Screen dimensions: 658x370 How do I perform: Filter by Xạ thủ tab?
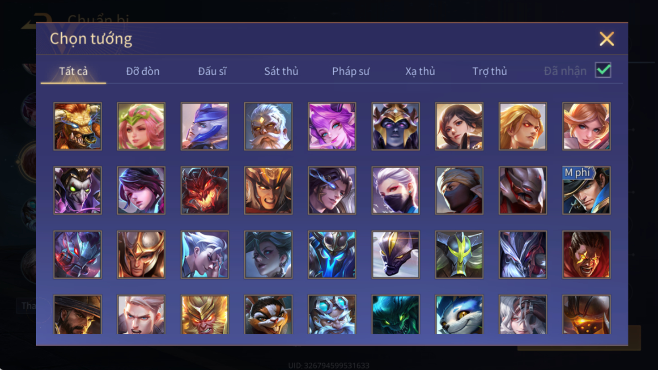pos(420,71)
